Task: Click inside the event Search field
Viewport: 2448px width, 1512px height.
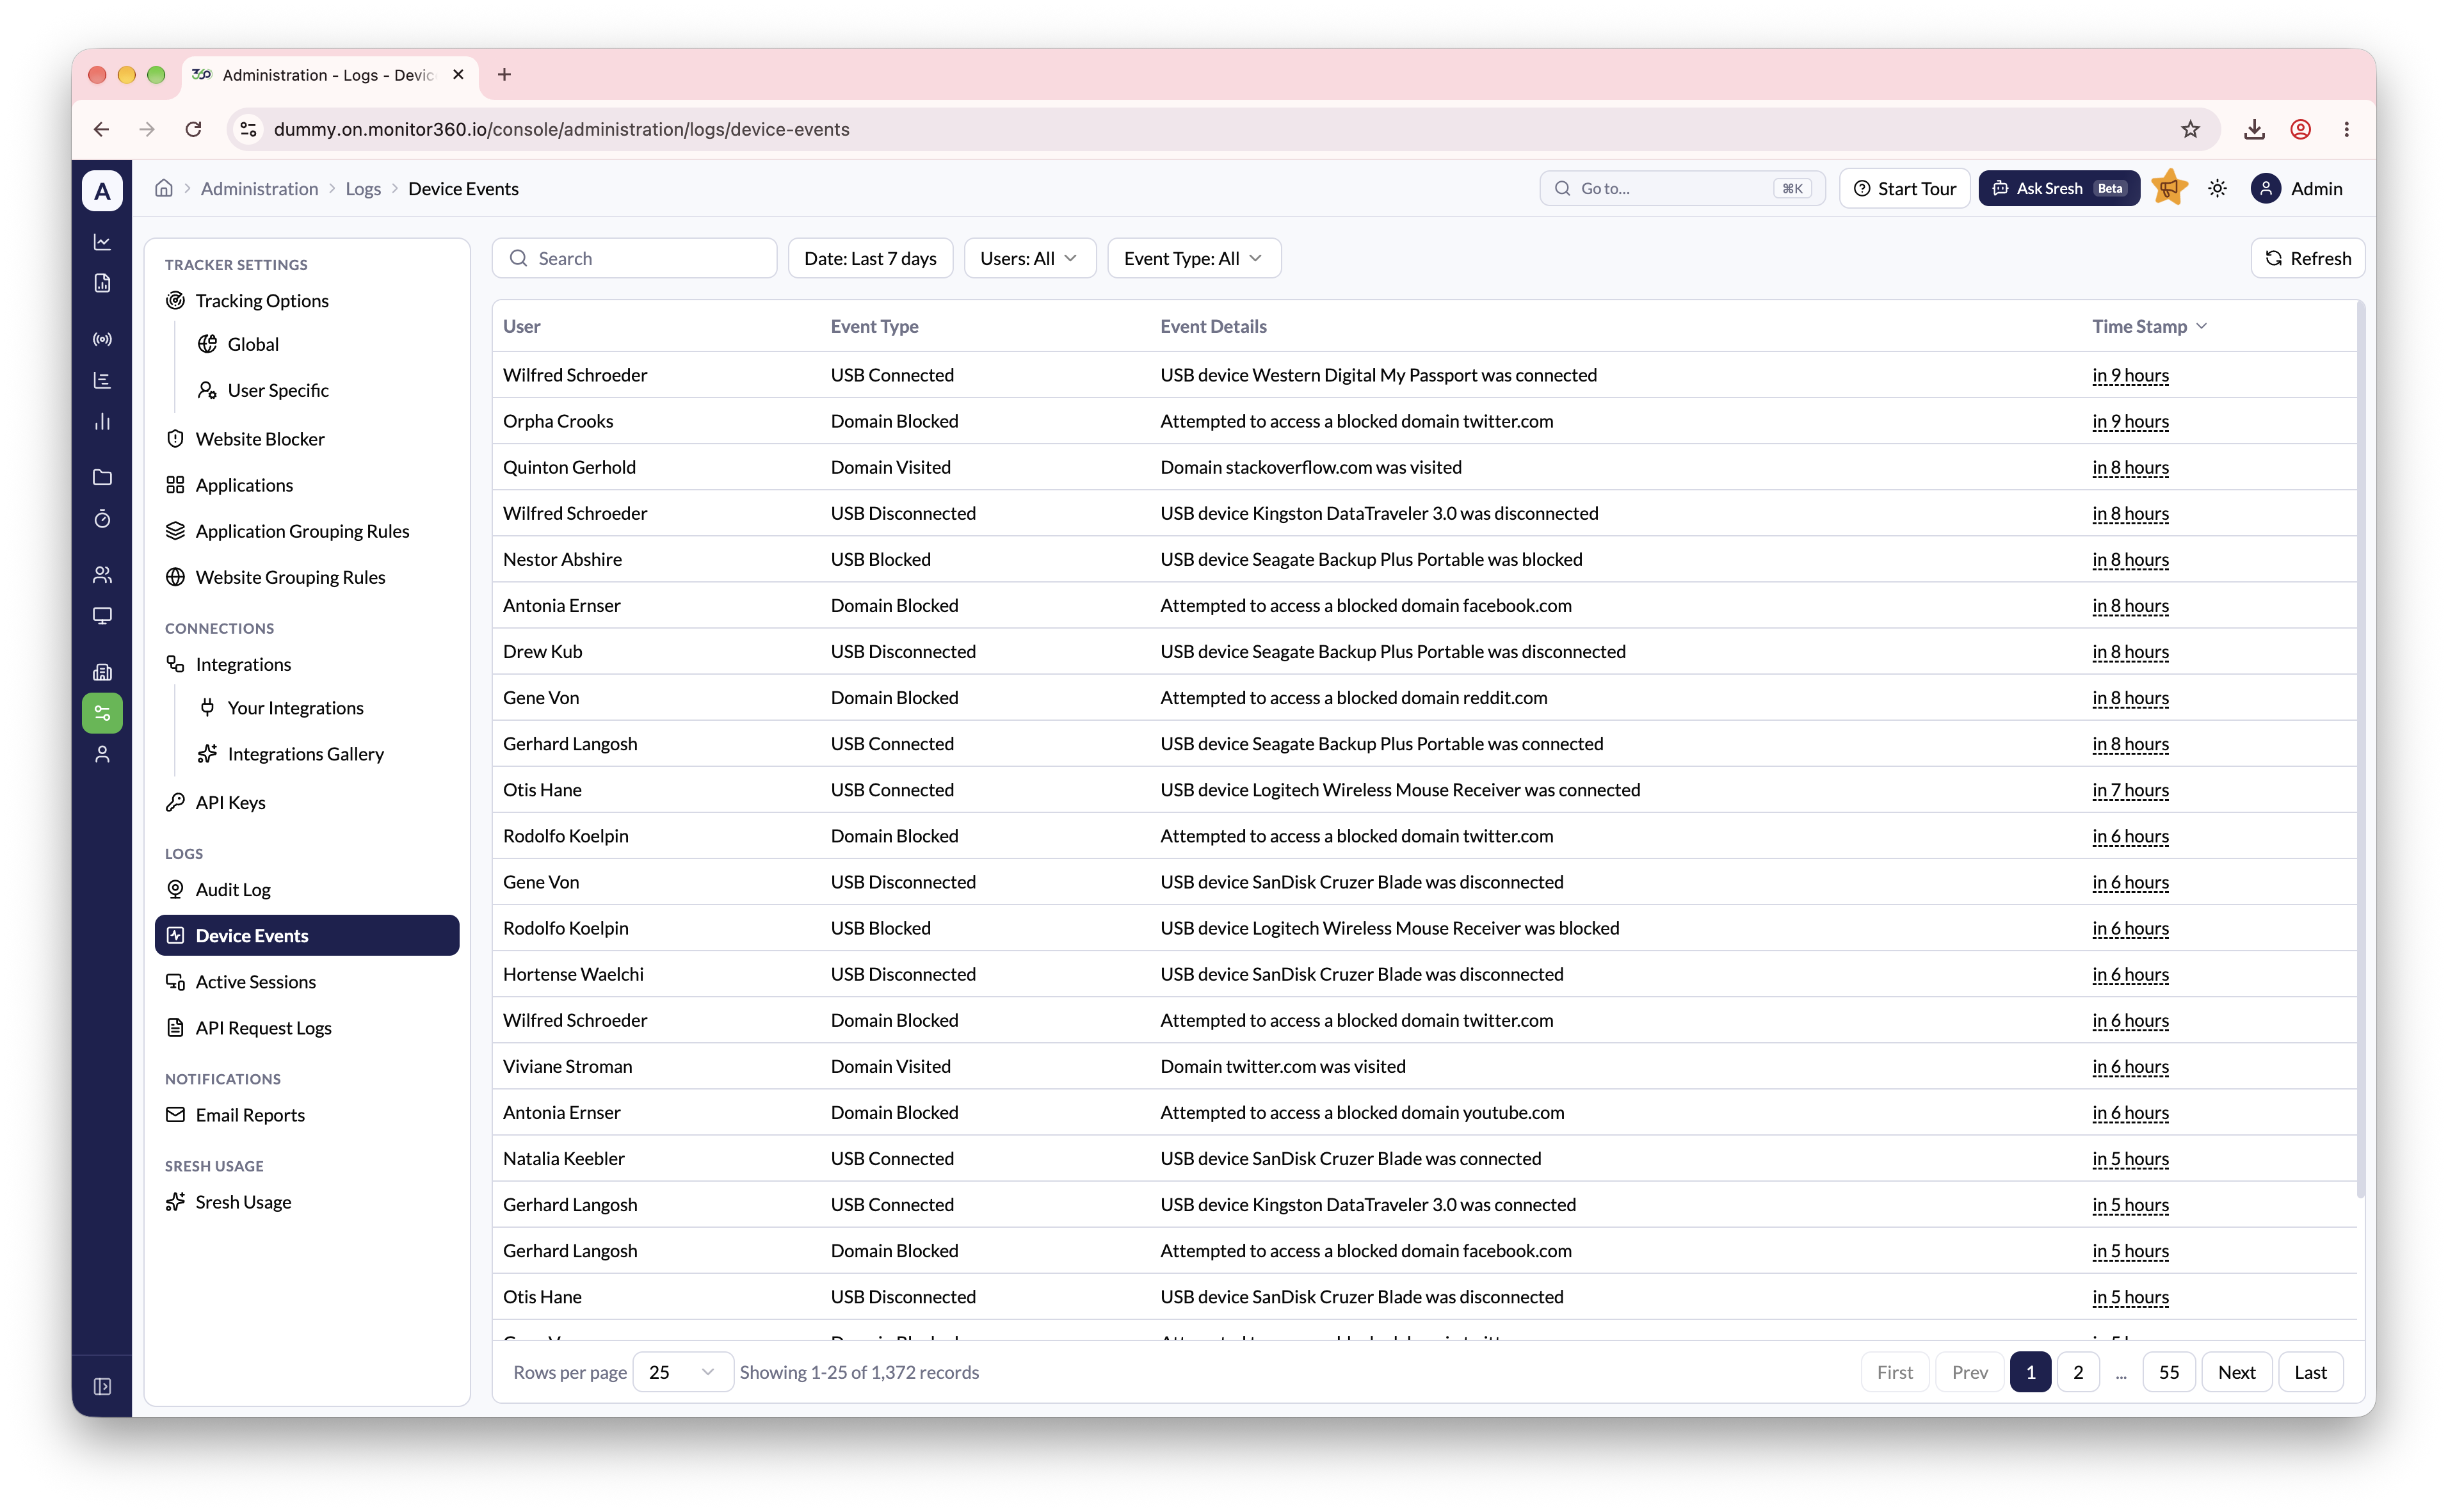Action: point(634,258)
